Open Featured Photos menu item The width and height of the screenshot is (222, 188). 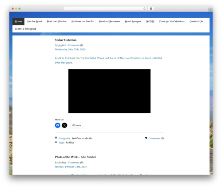[x=56, y=21]
